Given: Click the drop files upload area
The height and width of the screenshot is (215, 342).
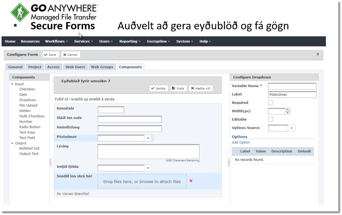Looking at the screenshot, I should [x=142, y=182].
